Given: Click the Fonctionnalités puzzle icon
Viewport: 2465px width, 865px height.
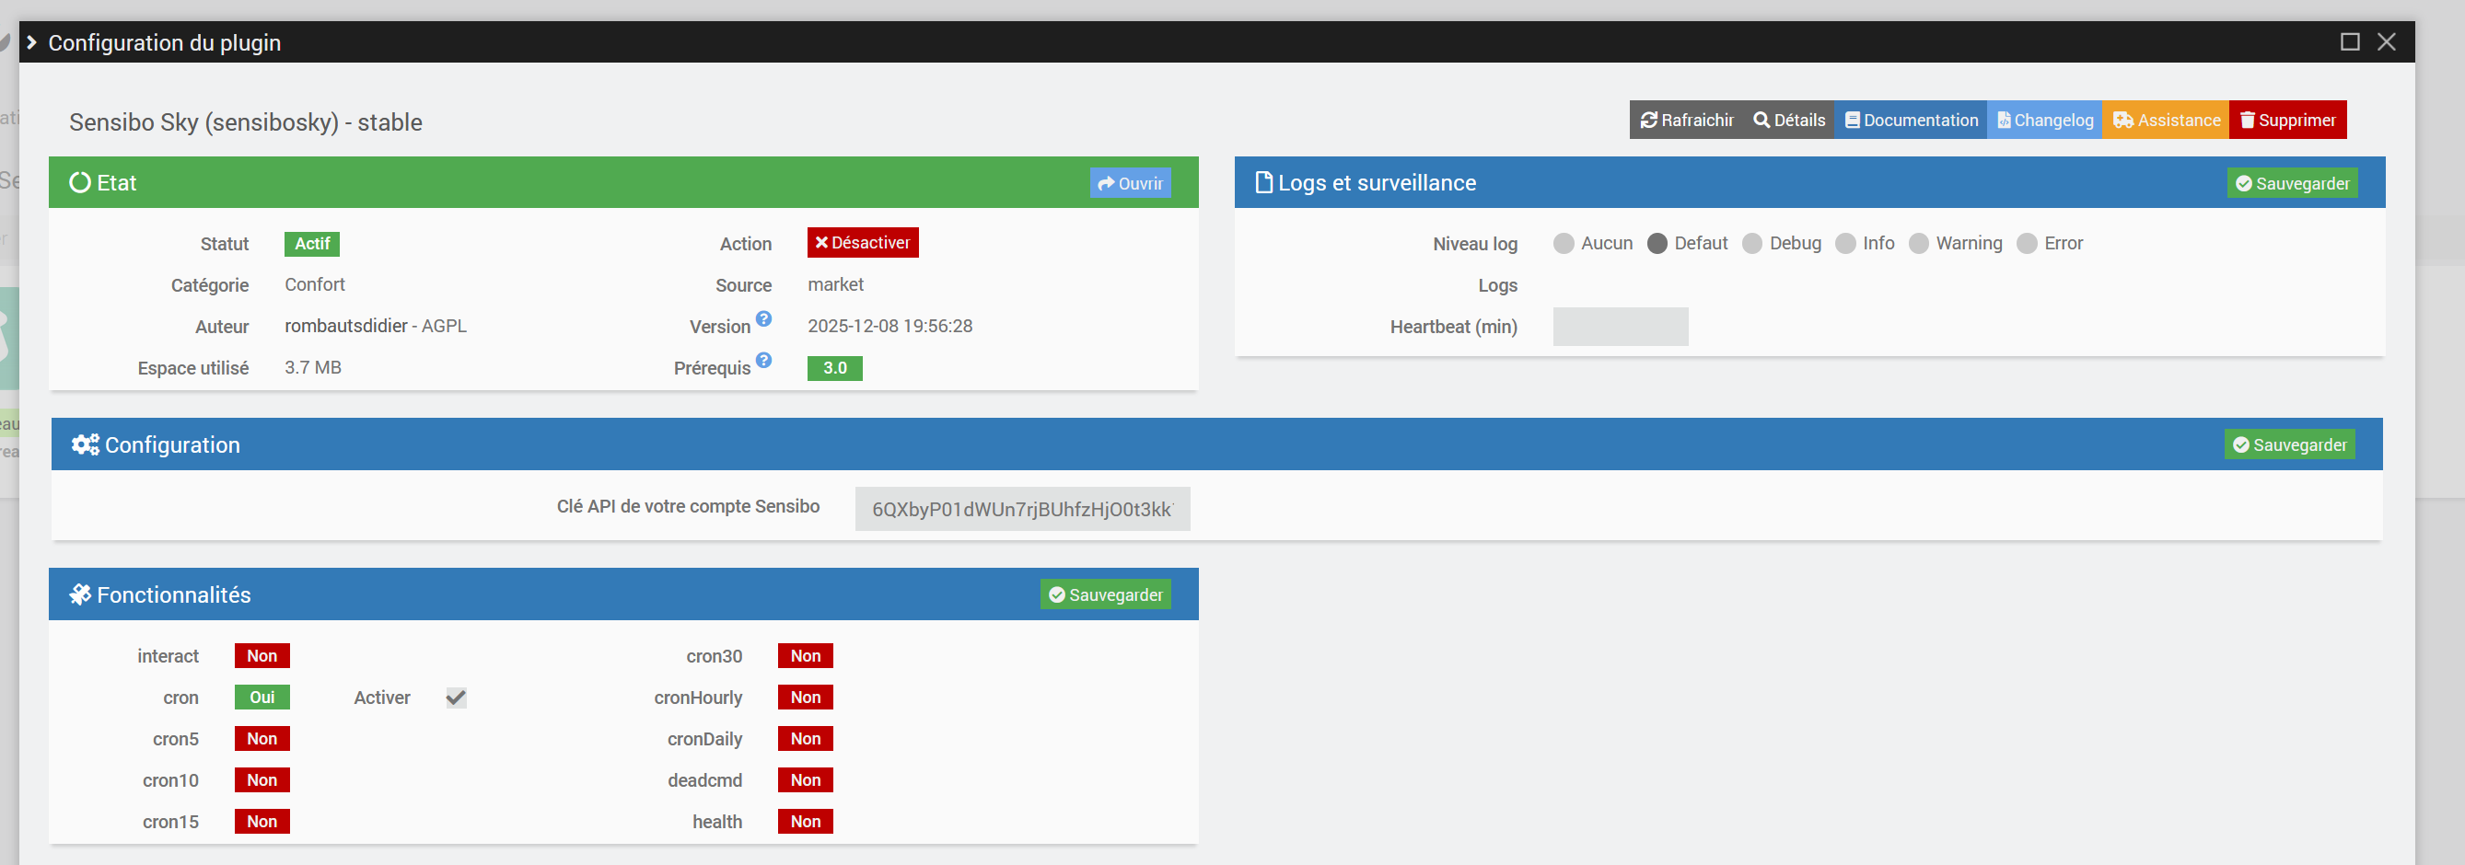Looking at the screenshot, I should (80, 594).
